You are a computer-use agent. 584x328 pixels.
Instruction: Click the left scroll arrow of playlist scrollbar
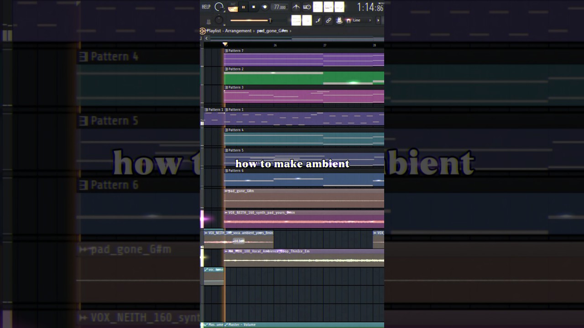coord(206,38)
